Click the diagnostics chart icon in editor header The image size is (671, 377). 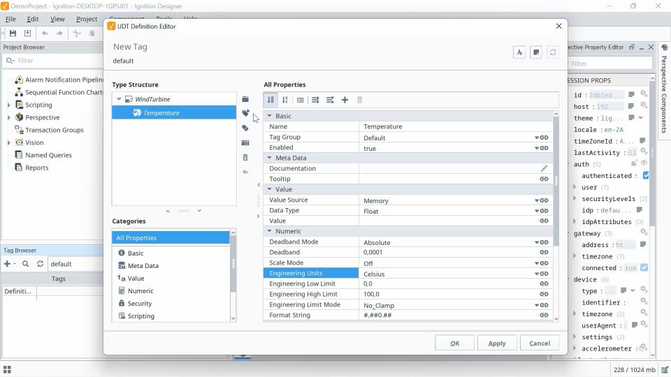pyautogui.click(x=519, y=52)
